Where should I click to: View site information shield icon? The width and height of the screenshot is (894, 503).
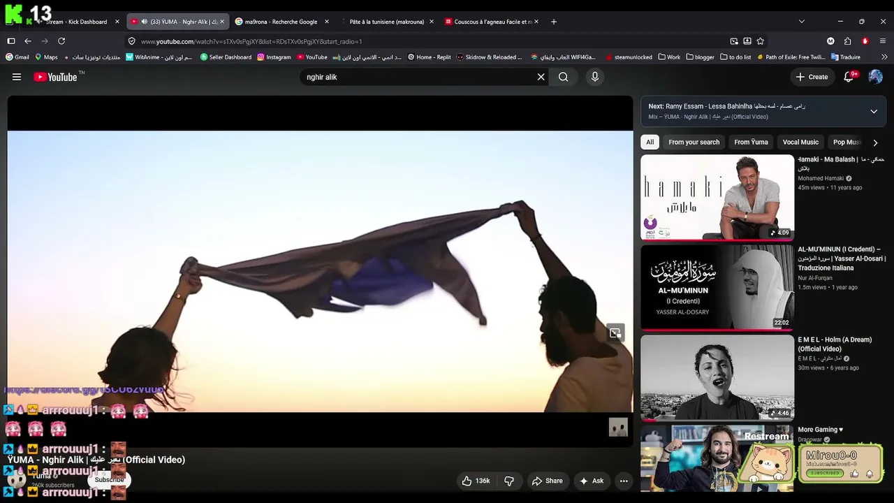131,41
